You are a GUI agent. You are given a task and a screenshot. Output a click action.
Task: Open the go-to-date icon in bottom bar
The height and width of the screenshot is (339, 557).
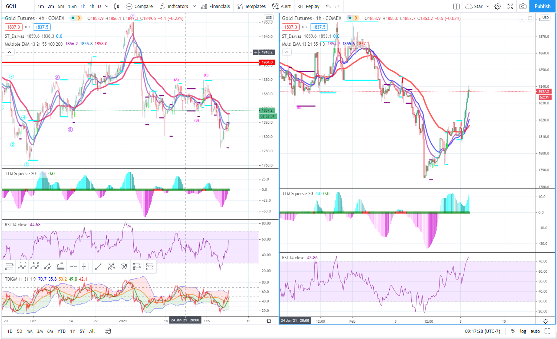tap(108, 331)
